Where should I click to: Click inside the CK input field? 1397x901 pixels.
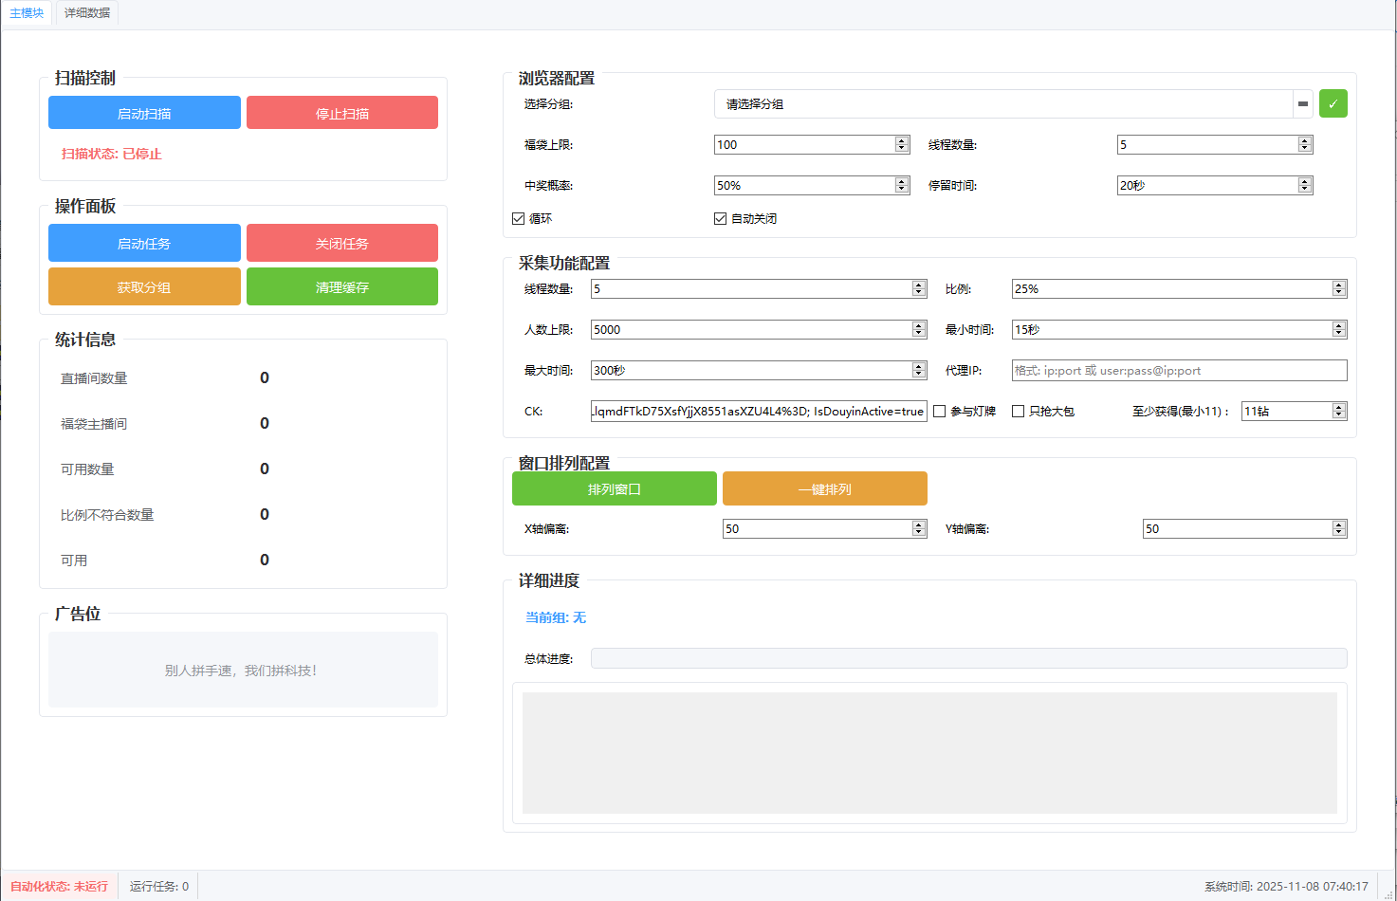(757, 411)
